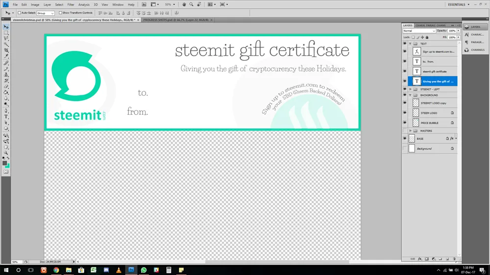490x275 pixels.
Task: Select the Ellipse shape tool
Action: coord(6,128)
